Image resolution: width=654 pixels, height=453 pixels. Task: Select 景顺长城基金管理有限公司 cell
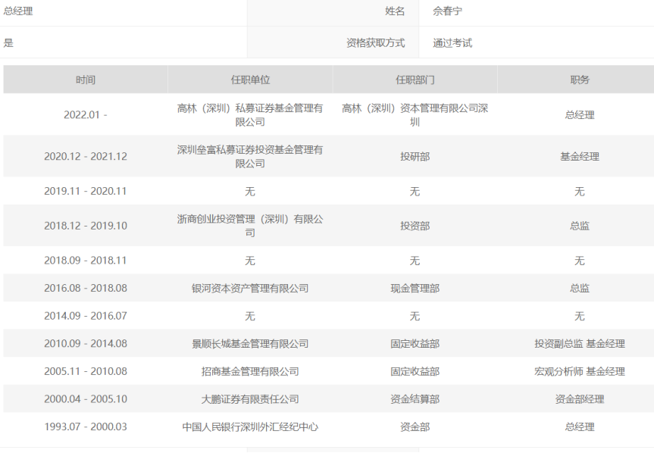pyautogui.click(x=250, y=343)
